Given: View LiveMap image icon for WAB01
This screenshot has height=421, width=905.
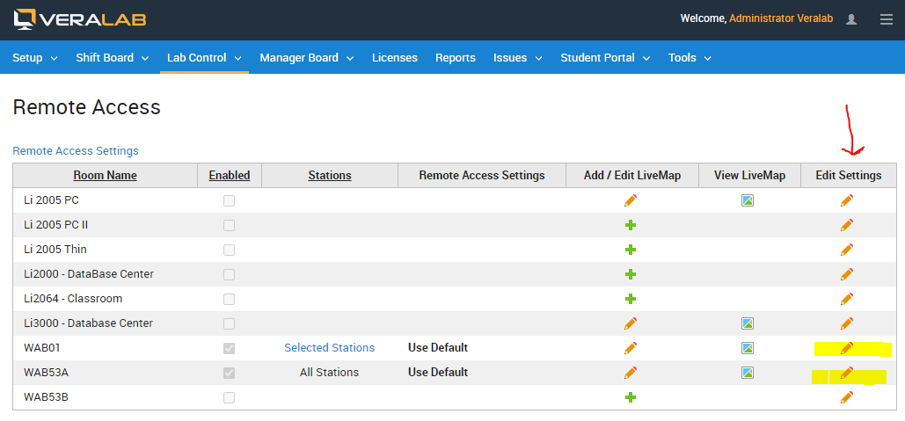Looking at the screenshot, I should click(748, 348).
